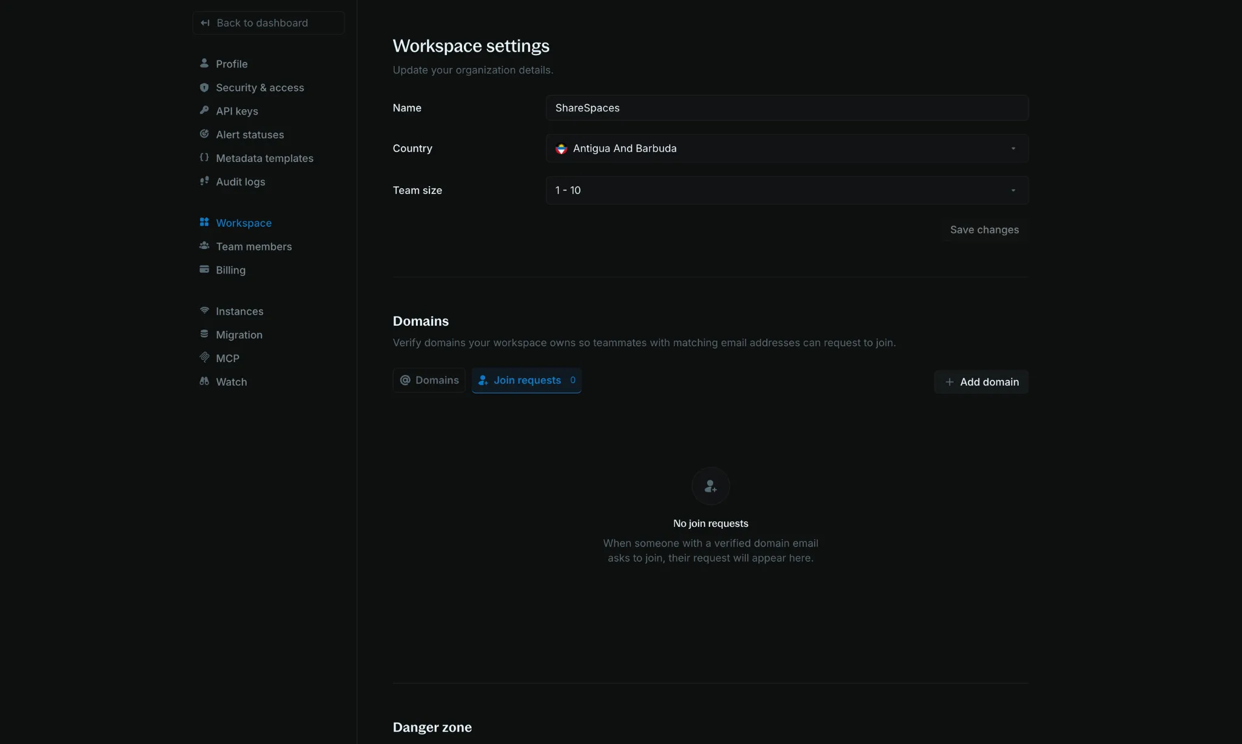Click the Danger zone heading
Screen dimensions: 1242x744
pos(432,728)
